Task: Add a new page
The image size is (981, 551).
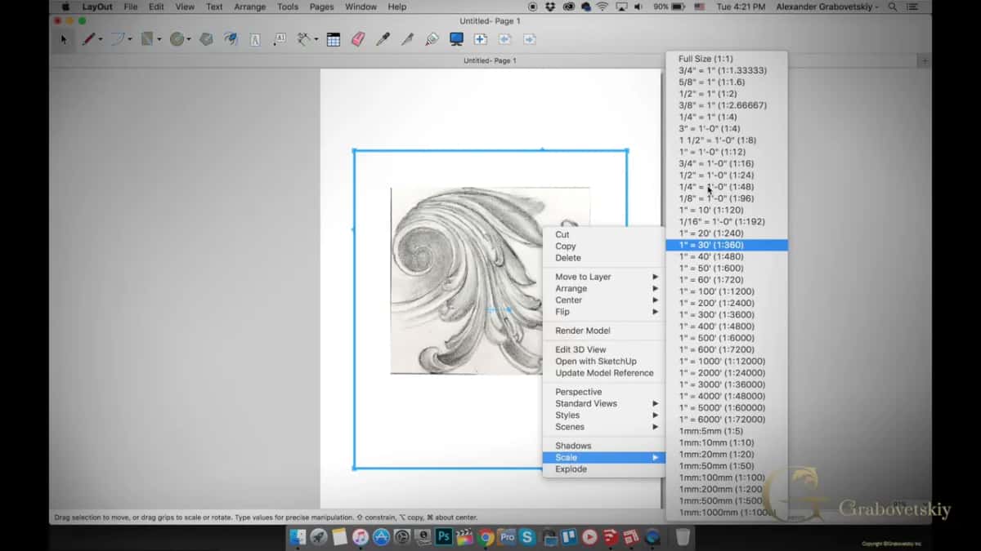Action: coord(481,39)
